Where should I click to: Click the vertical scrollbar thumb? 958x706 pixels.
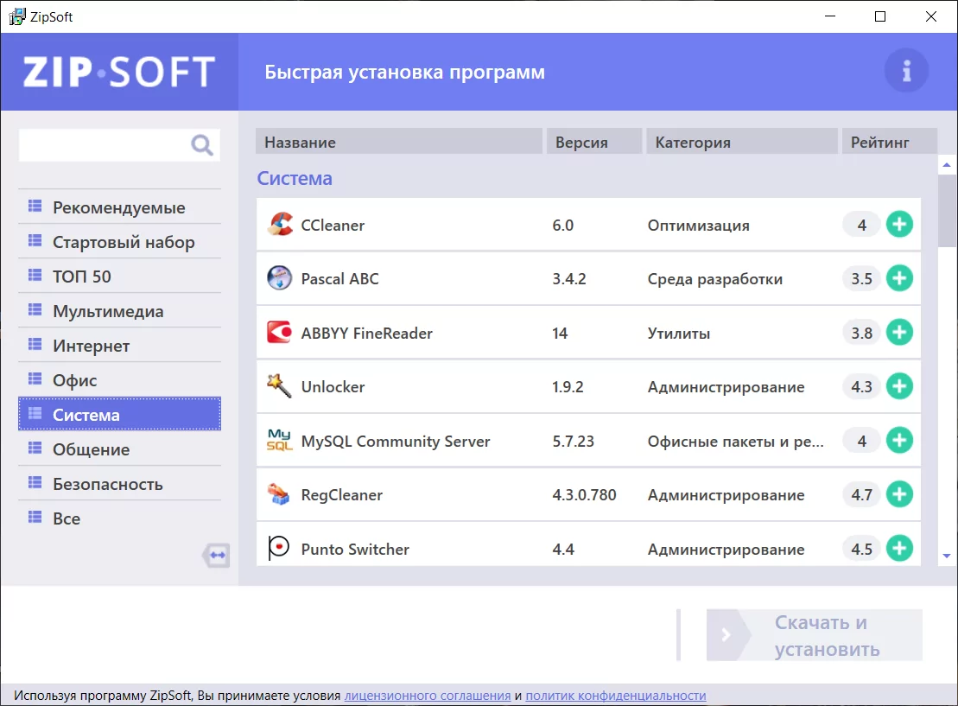pos(947,210)
